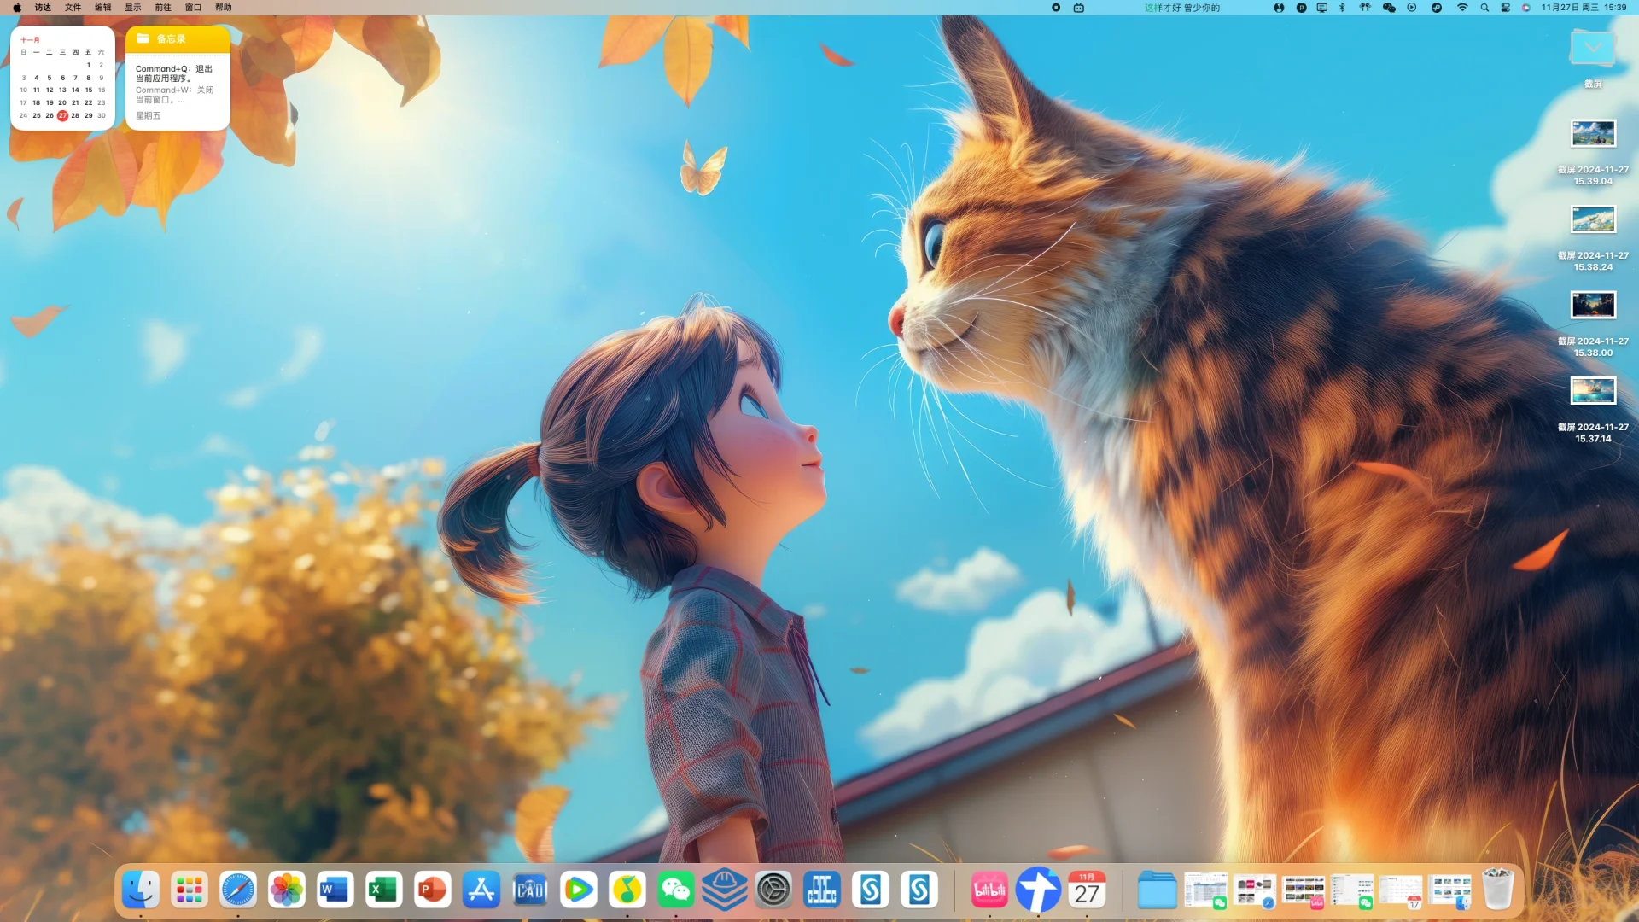Open Spotlight search in menu bar

[x=1484, y=8]
